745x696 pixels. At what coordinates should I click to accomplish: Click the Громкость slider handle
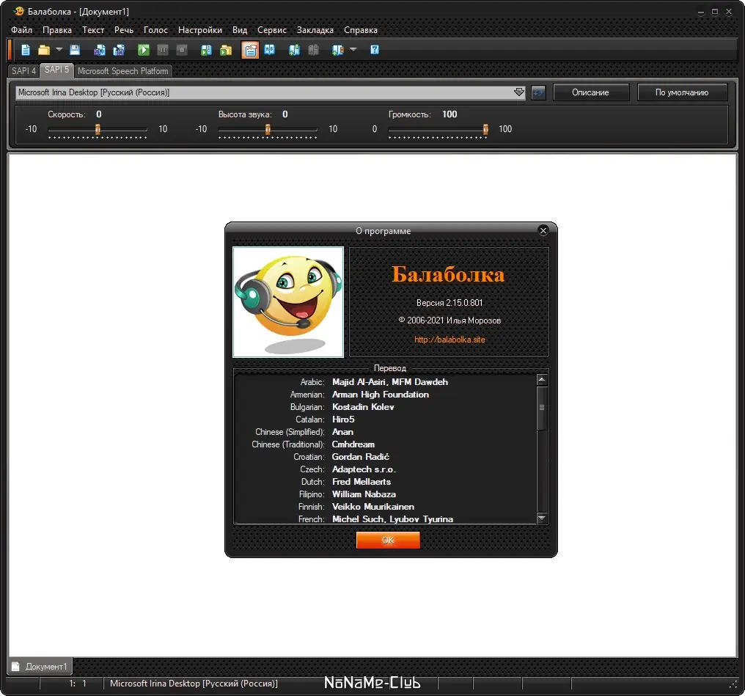click(x=485, y=129)
